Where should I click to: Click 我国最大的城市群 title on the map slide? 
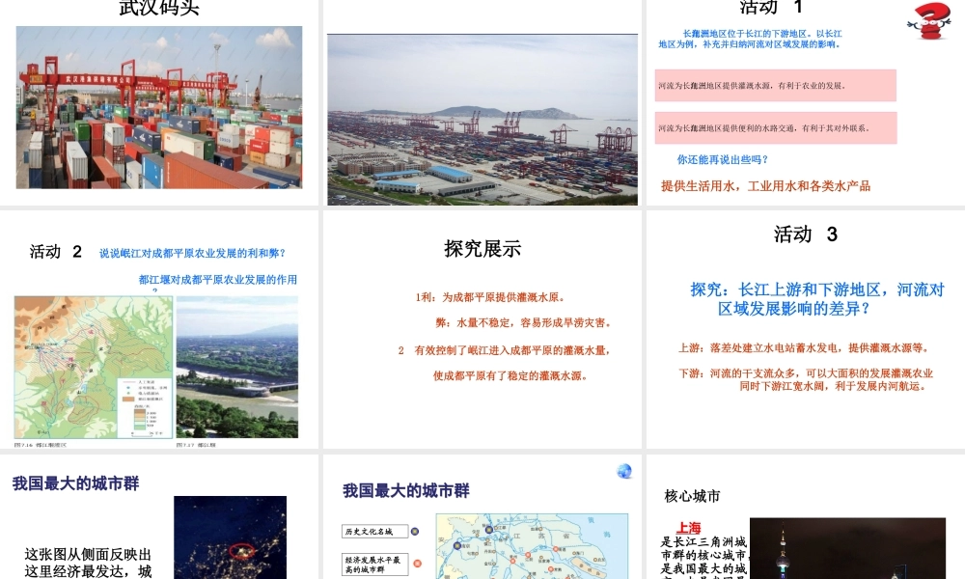[x=406, y=491]
